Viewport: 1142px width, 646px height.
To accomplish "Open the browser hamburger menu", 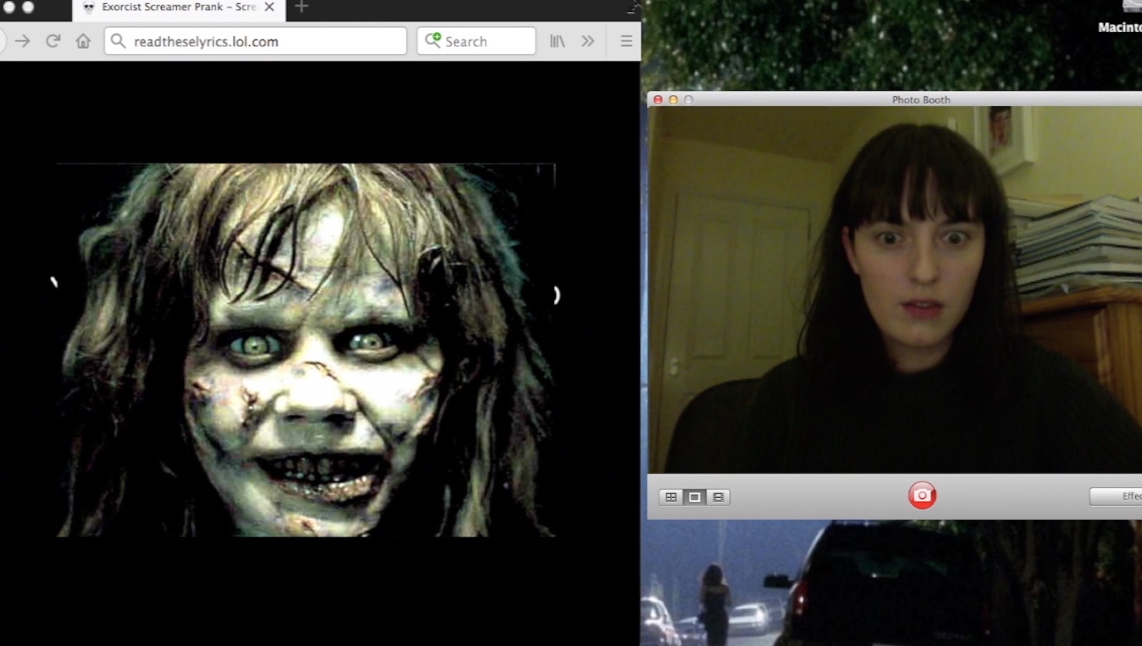I will pos(626,41).
